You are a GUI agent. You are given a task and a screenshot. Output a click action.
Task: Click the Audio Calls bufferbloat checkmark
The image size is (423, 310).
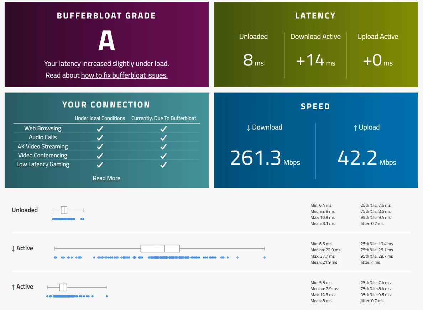pyautogui.click(x=163, y=138)
